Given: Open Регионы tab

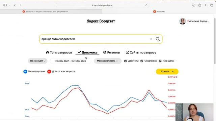Looking at the screenshot, I should (x=112, y=52).
